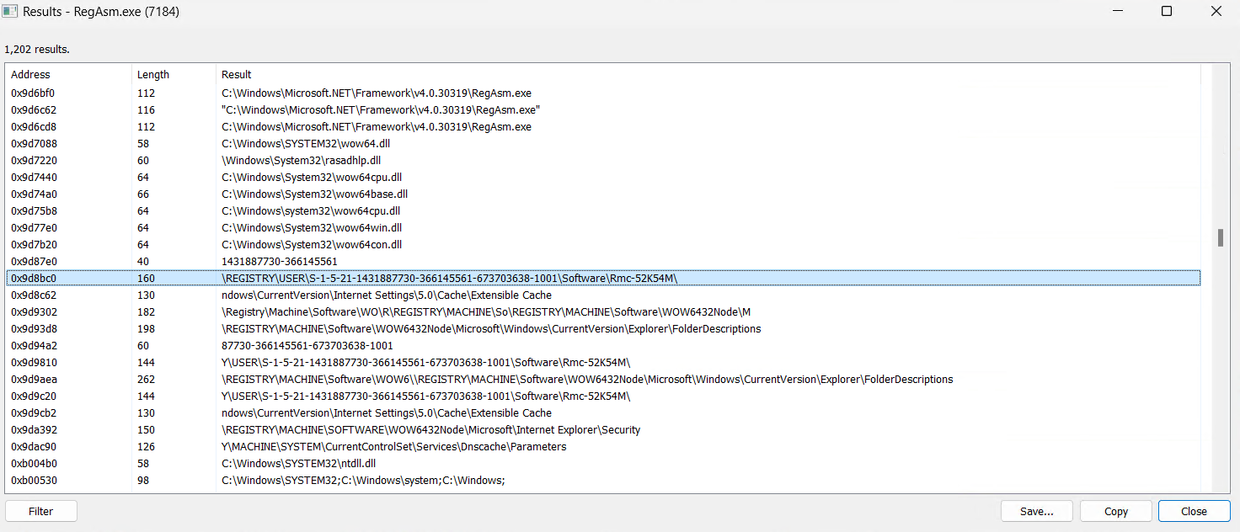Select the Internet Explorer\Security row
Viewport: 1240px width, 532px height.
(x=430, y=429)
